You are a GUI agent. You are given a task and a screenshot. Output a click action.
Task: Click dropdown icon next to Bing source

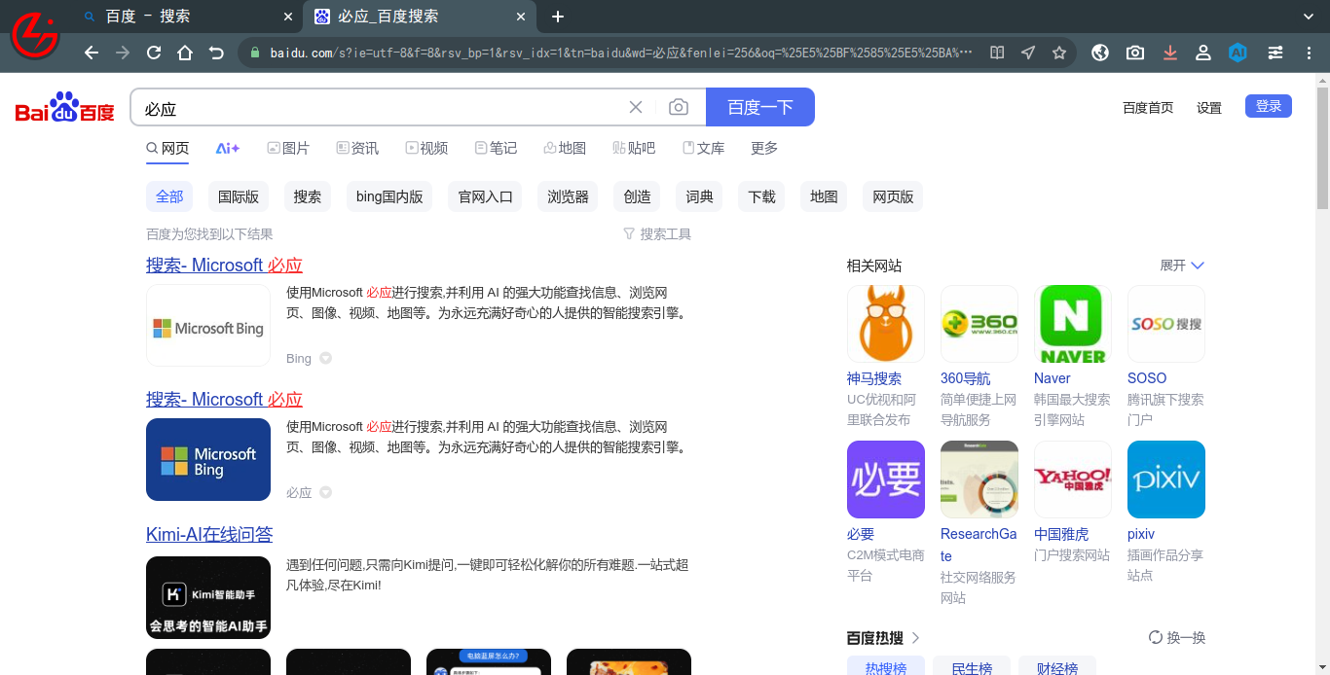[x=326, y=358]
